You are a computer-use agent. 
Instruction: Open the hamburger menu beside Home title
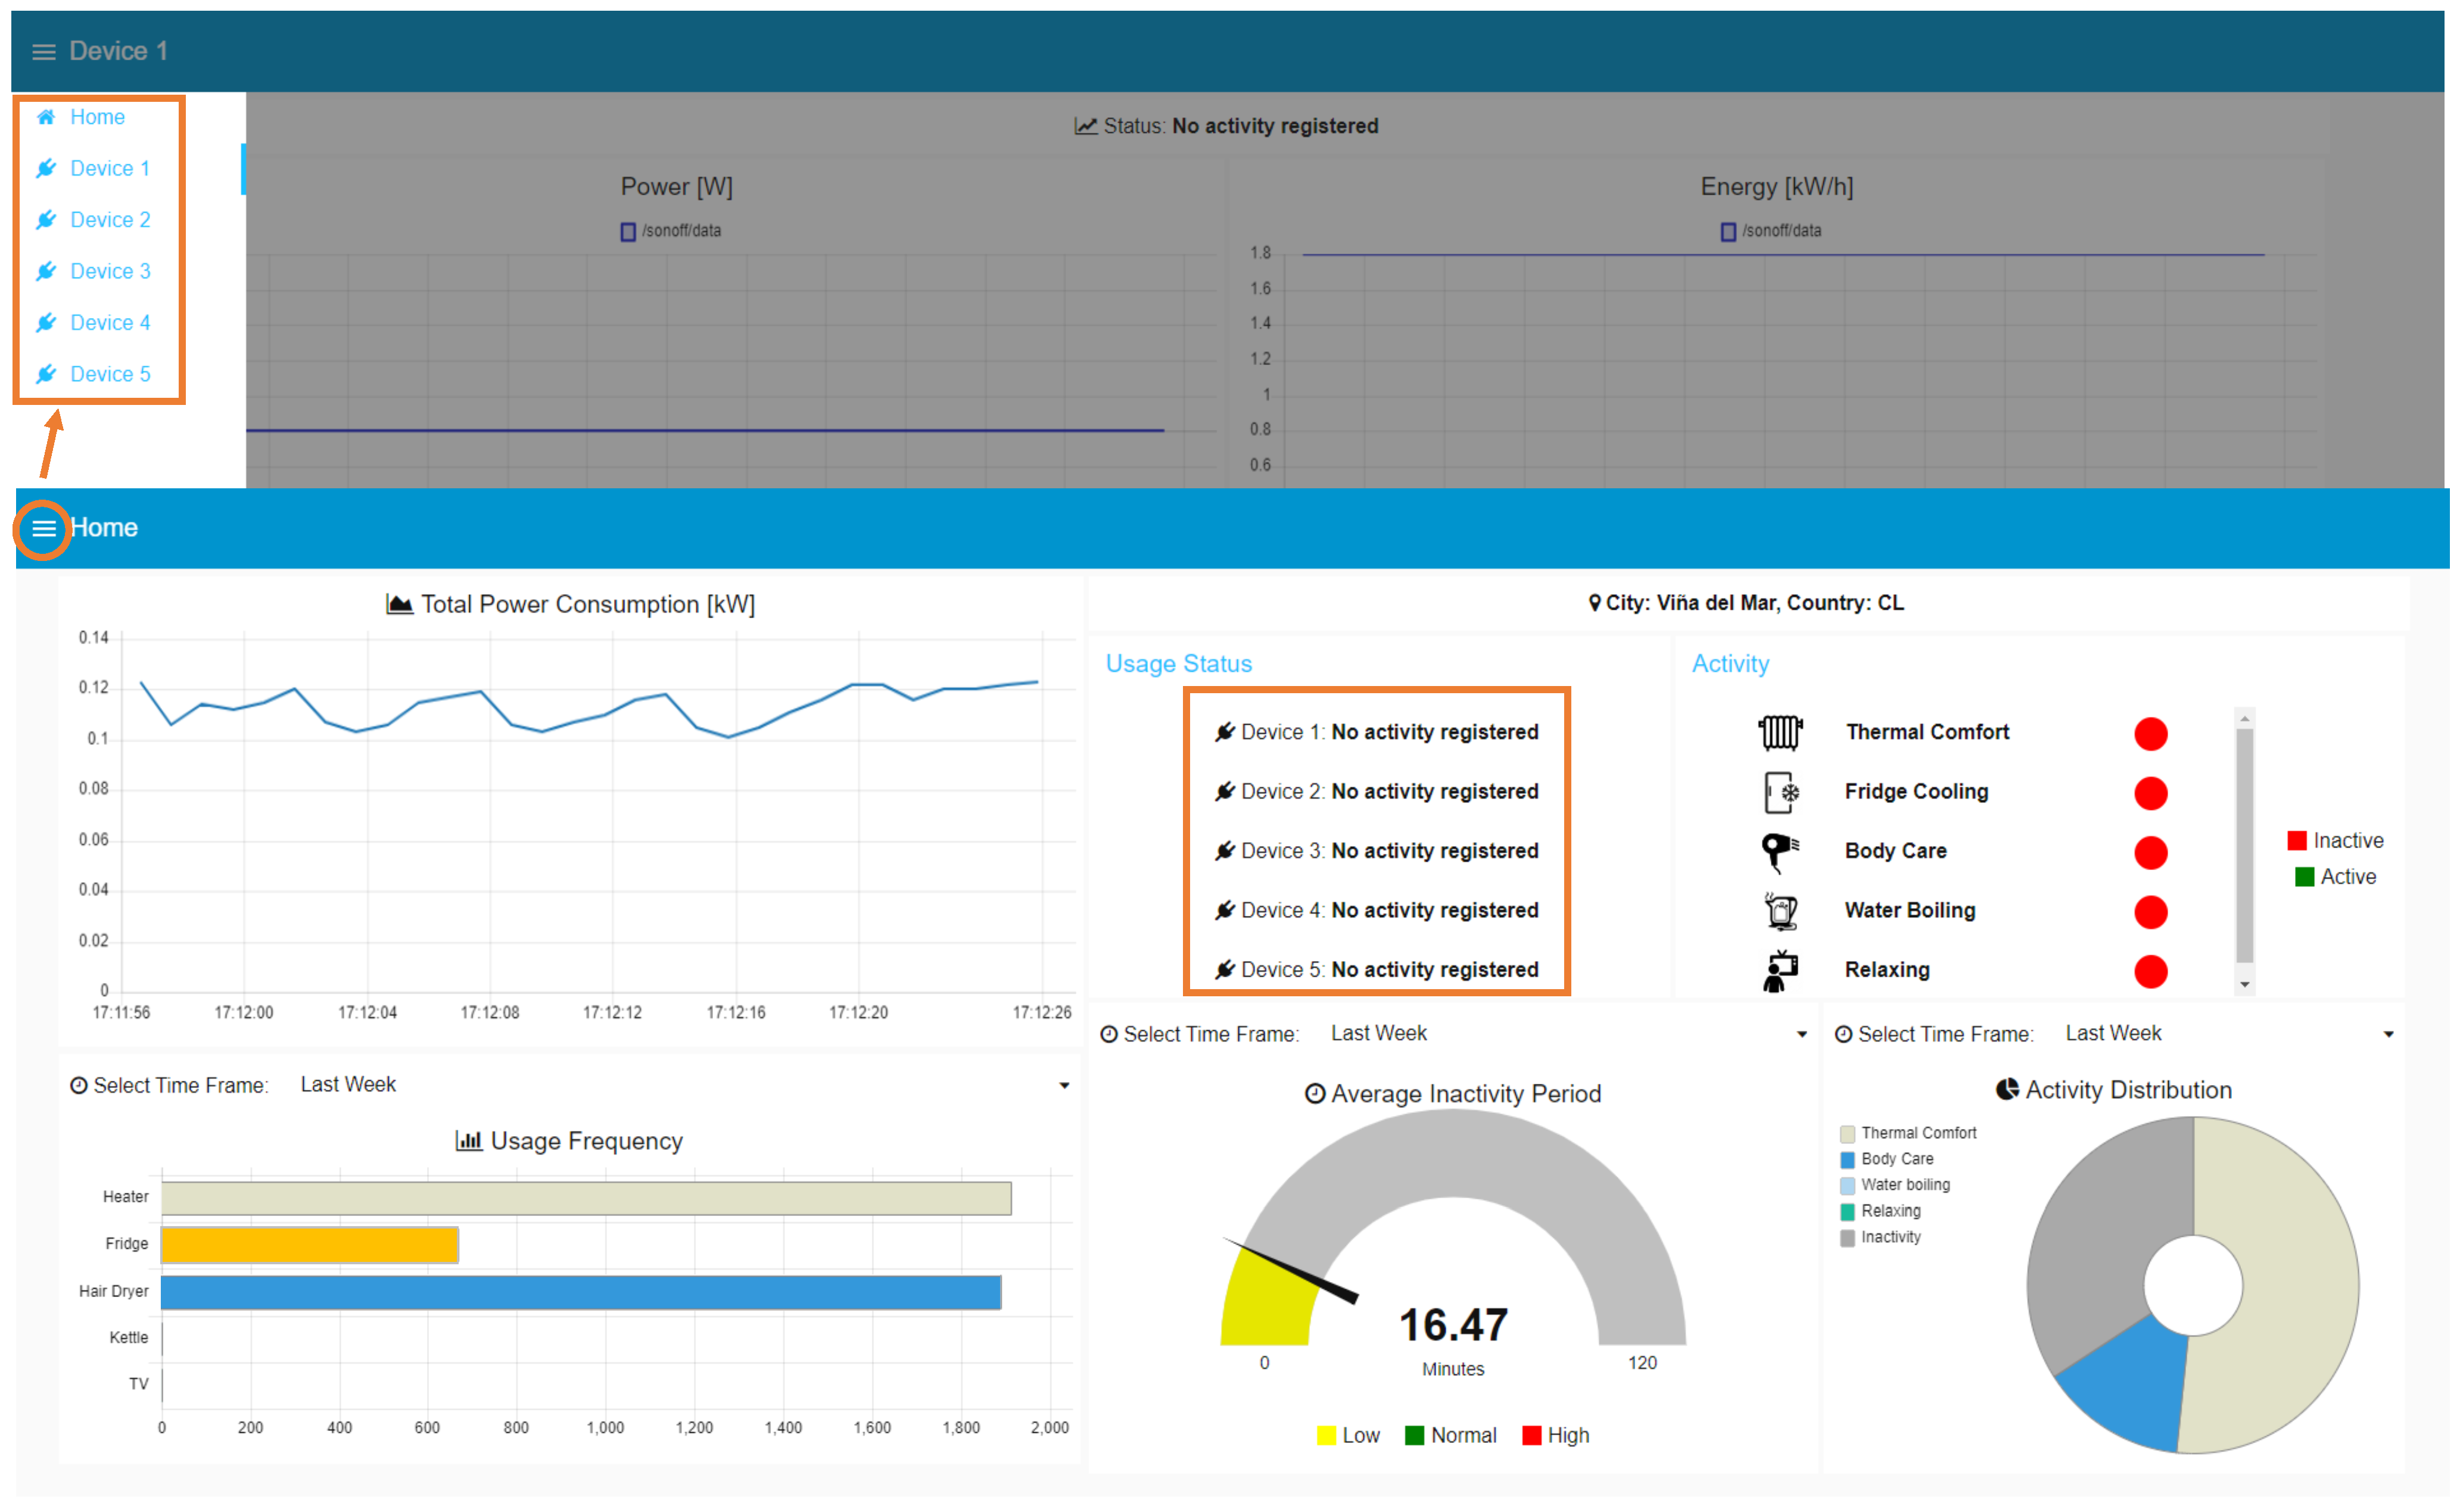(x=43, y=528)
